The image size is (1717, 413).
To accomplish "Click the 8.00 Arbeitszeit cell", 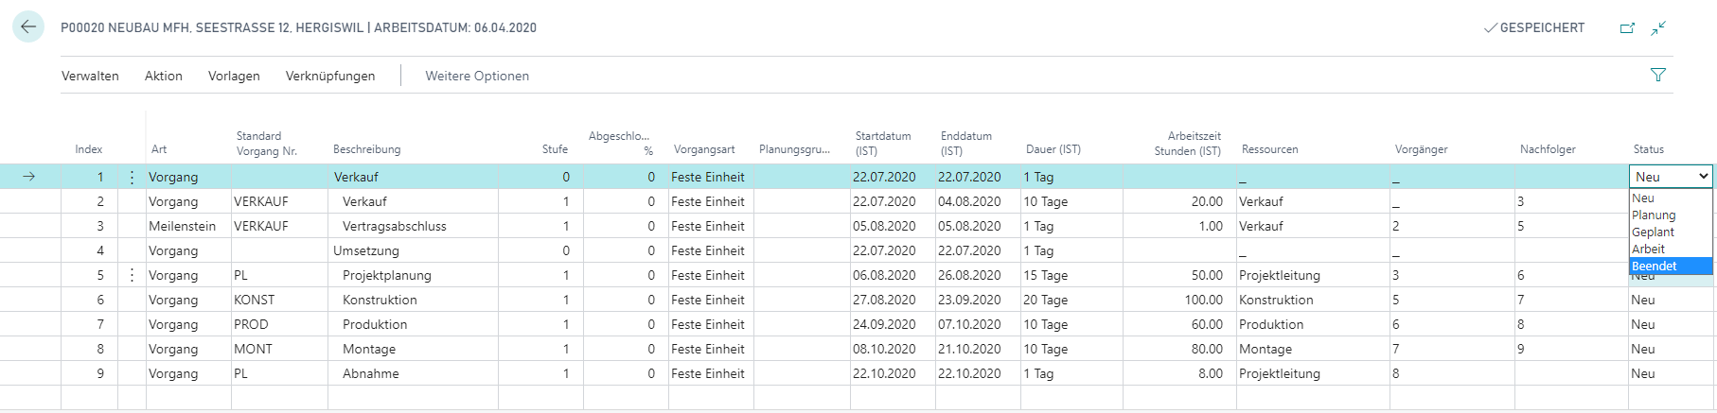I will (x=1179, y=373).
